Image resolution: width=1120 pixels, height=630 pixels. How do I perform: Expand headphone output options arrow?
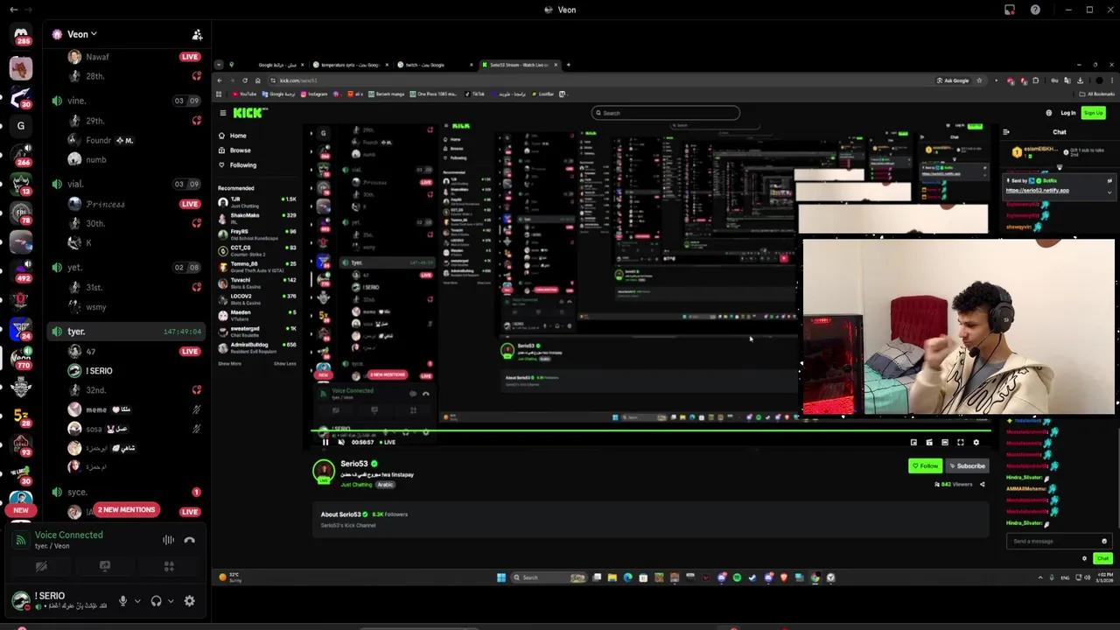click(x=170, y=601)
